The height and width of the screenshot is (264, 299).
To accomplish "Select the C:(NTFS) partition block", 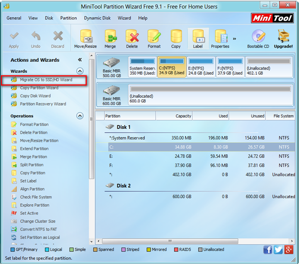I will pos(172,67).
